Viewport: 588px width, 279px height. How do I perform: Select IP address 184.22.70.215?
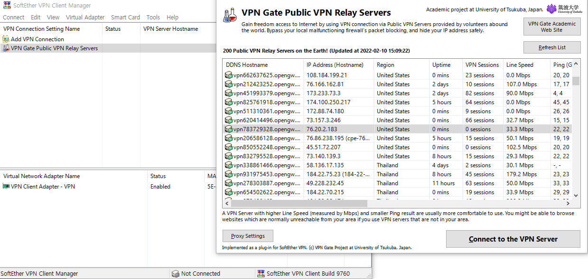[325, 192]
